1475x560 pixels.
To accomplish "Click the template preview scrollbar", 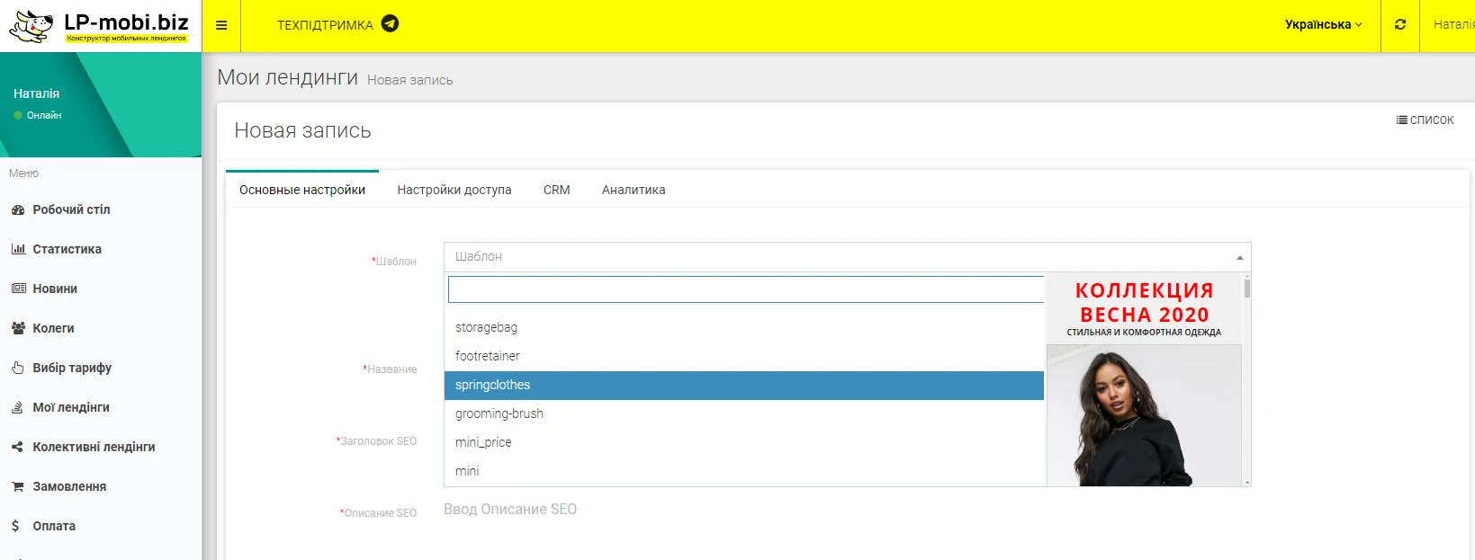I will point(1247,380).
